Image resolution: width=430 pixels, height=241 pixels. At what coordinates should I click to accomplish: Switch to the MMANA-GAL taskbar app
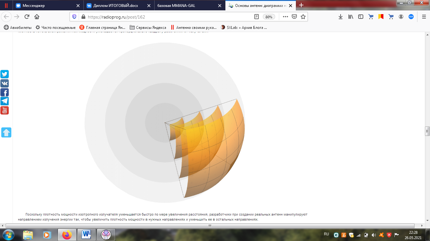(x=106, y=235)
